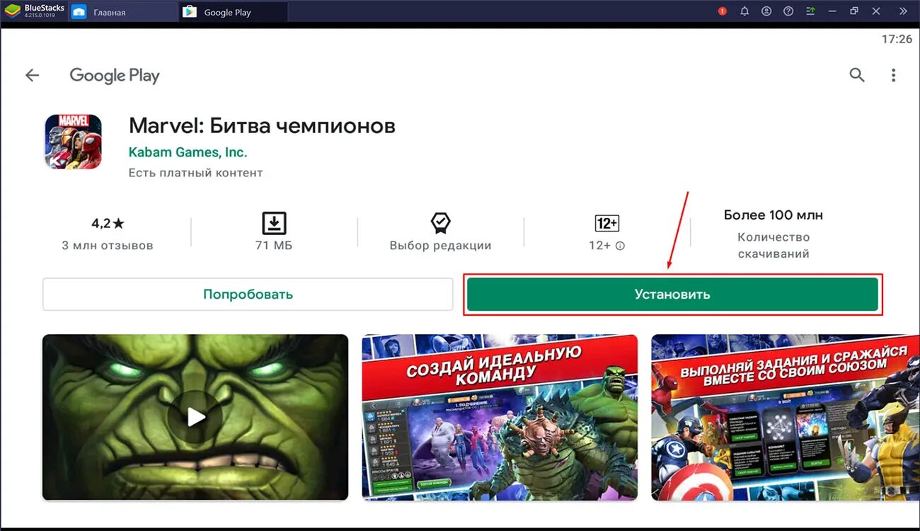Open the help question mark icon
920x531 pixels.
coord(788,11)
